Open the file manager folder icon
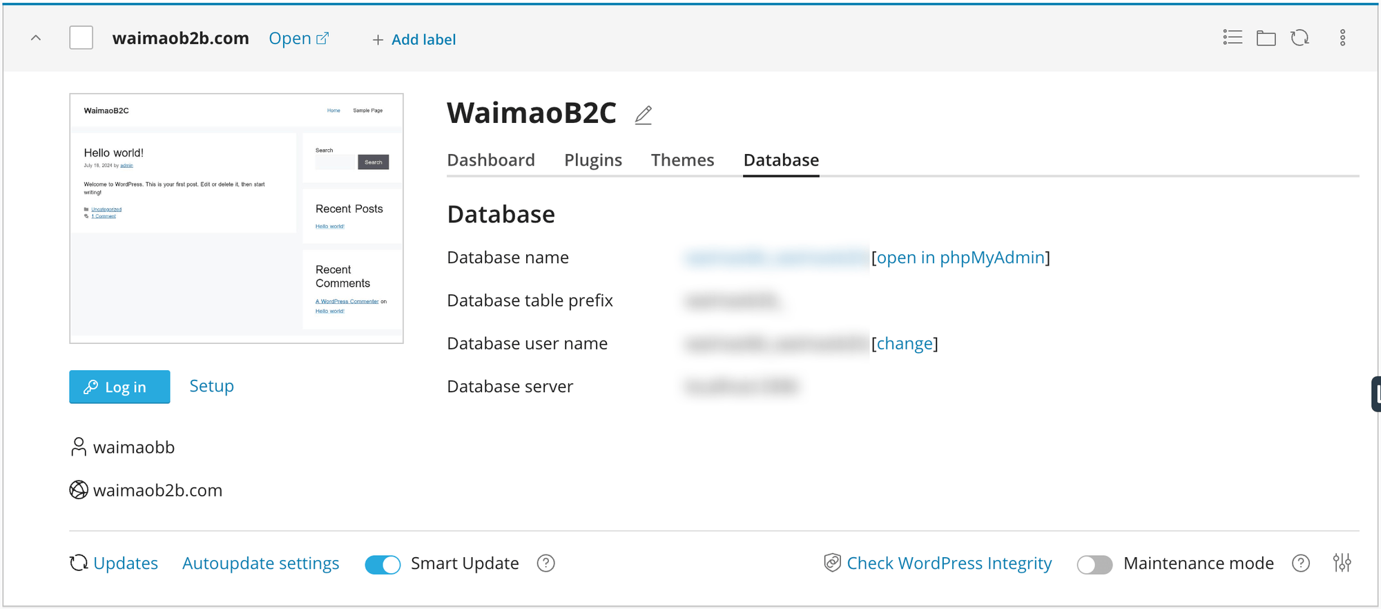The width and height of the screenshot is (1381, 609). tap(1266, 38)
